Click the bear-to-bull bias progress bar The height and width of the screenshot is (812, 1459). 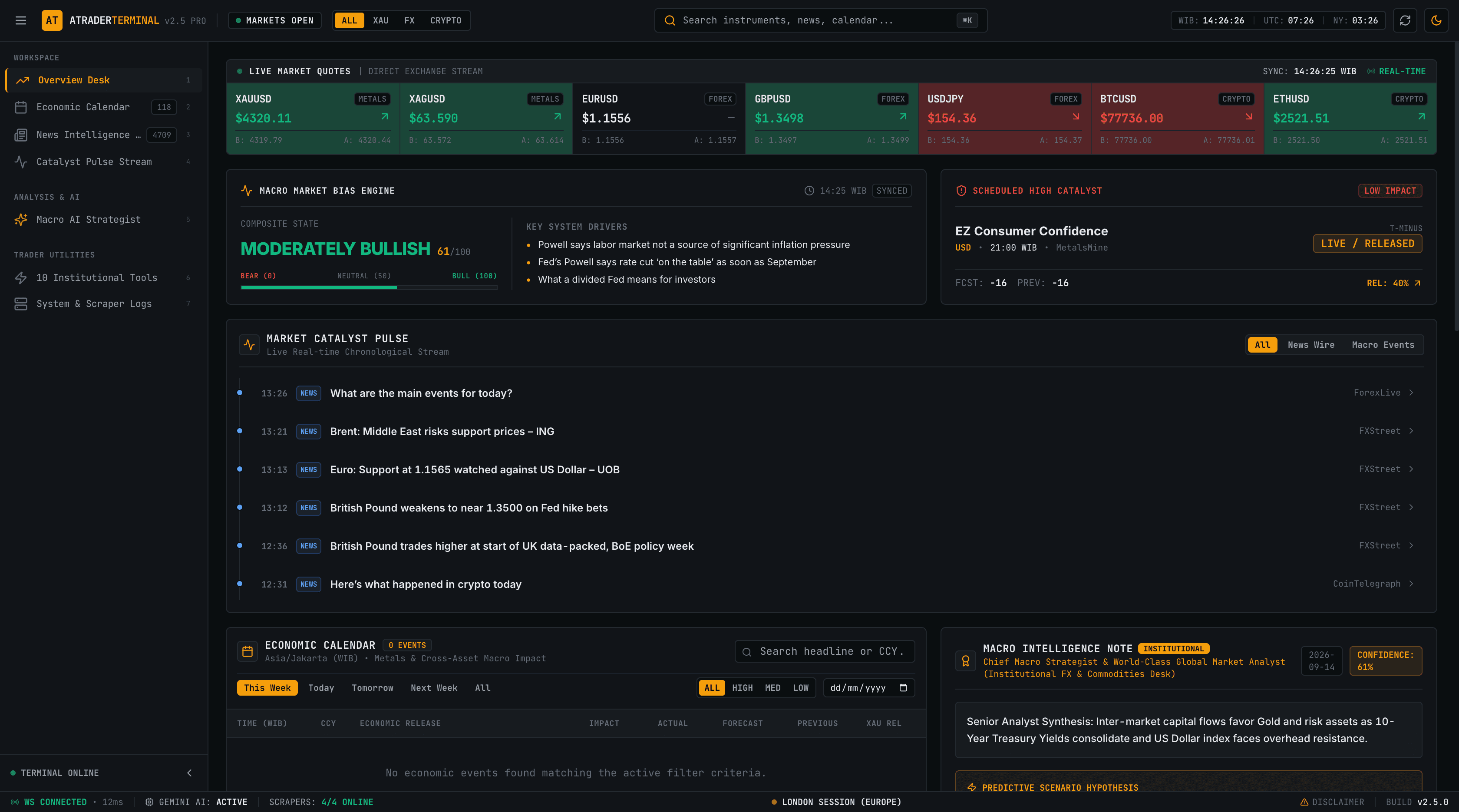tap(369, 287)
